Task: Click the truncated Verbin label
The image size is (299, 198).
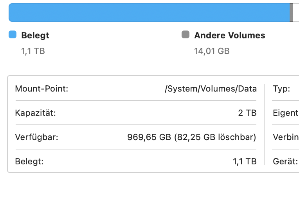Action: tap(286, 137)
